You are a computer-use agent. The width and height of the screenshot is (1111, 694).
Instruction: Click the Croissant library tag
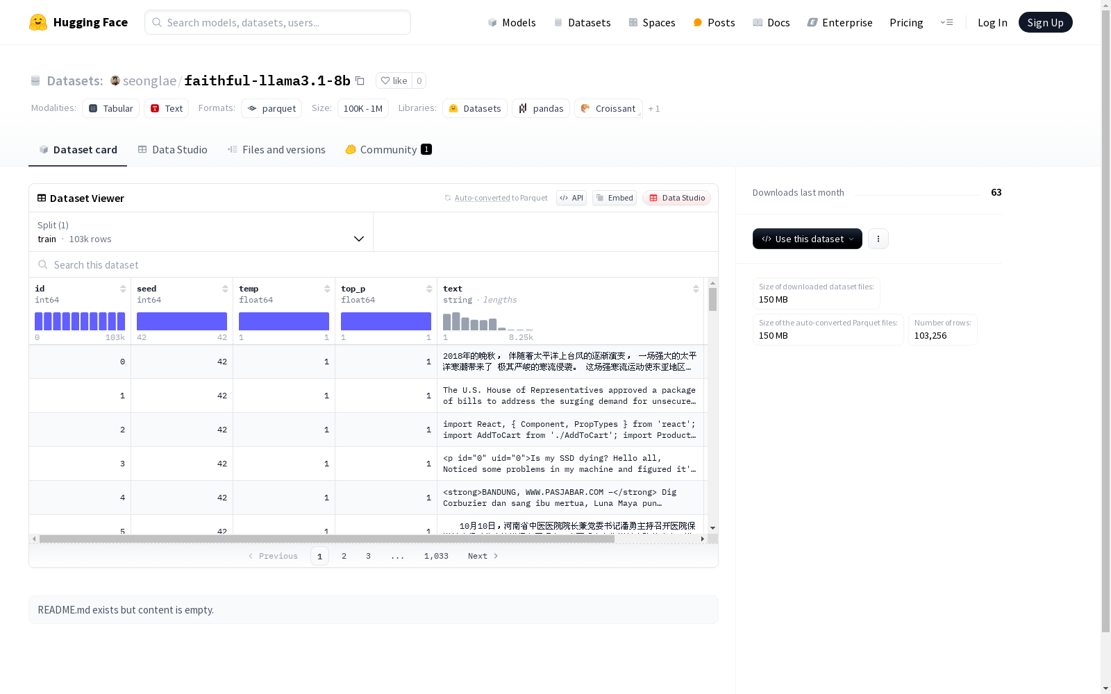point(608,108)
